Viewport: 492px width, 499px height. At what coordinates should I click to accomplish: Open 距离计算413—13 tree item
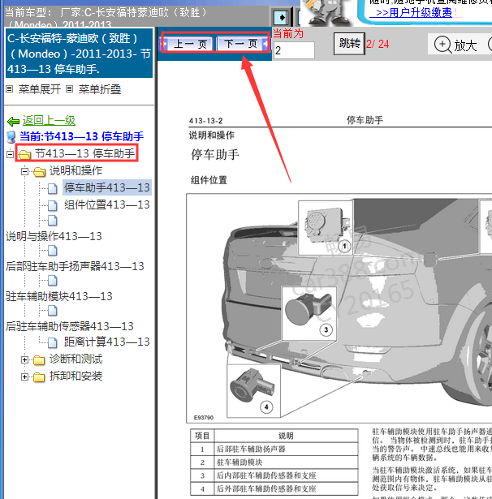coord(106,342)
